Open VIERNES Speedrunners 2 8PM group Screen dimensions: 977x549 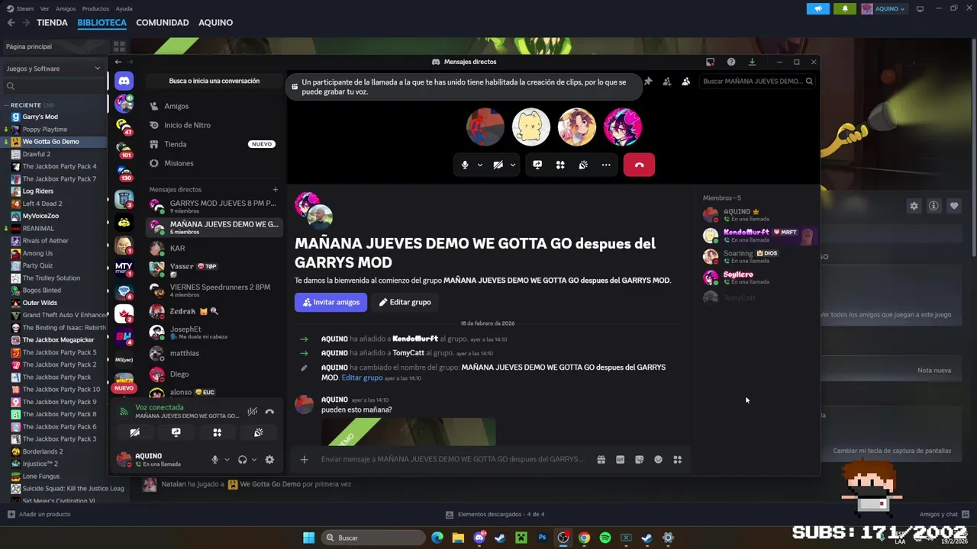[x=213, y=291]
